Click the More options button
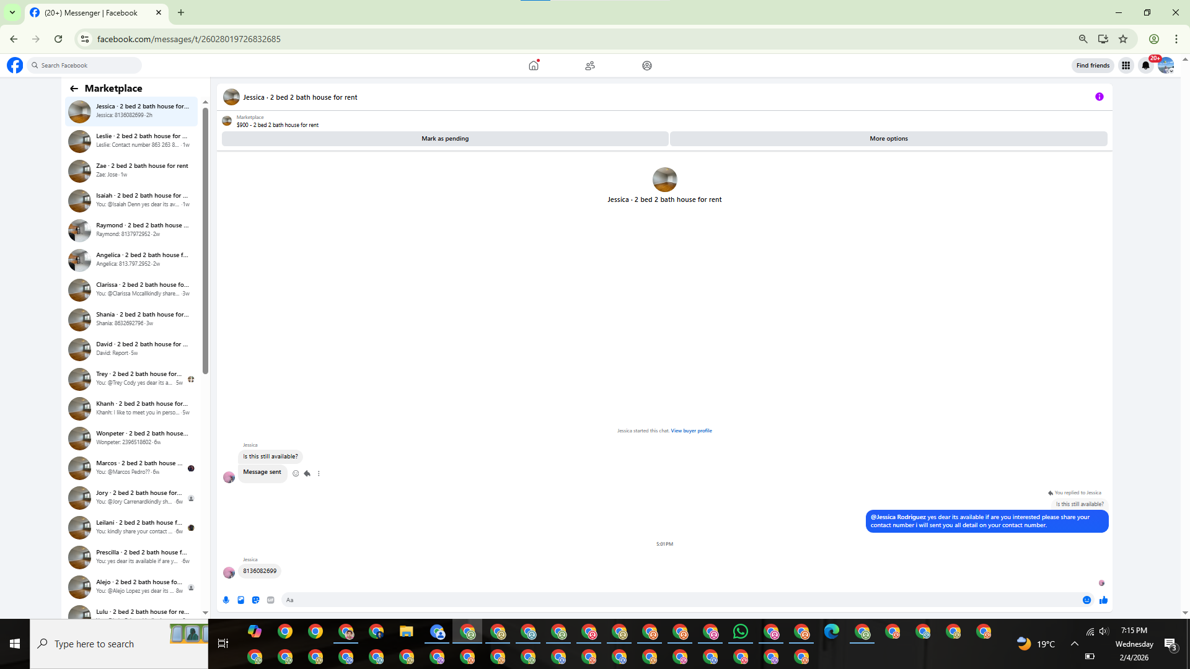Viewport: 1190px width, 669px height. [x=888, y=139]
